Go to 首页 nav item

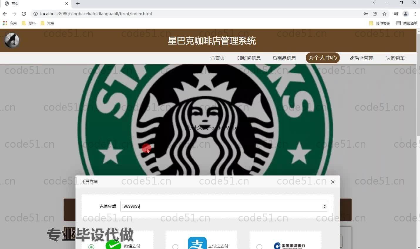[x=218, y=58]
